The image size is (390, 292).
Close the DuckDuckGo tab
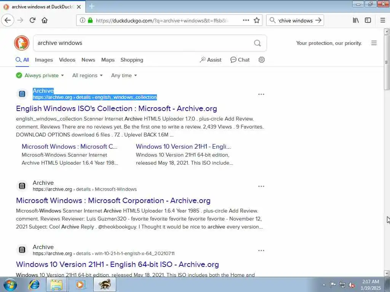pos(79,7)
